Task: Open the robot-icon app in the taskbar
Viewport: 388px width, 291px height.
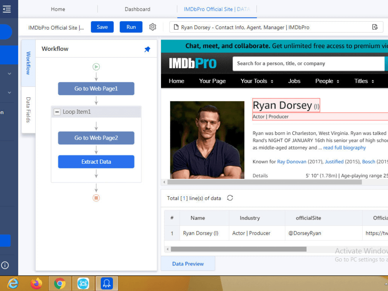Action: [83, 283]
